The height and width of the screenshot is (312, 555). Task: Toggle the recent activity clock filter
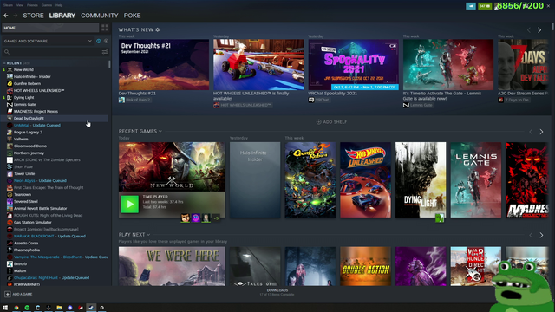pos(99,41)
